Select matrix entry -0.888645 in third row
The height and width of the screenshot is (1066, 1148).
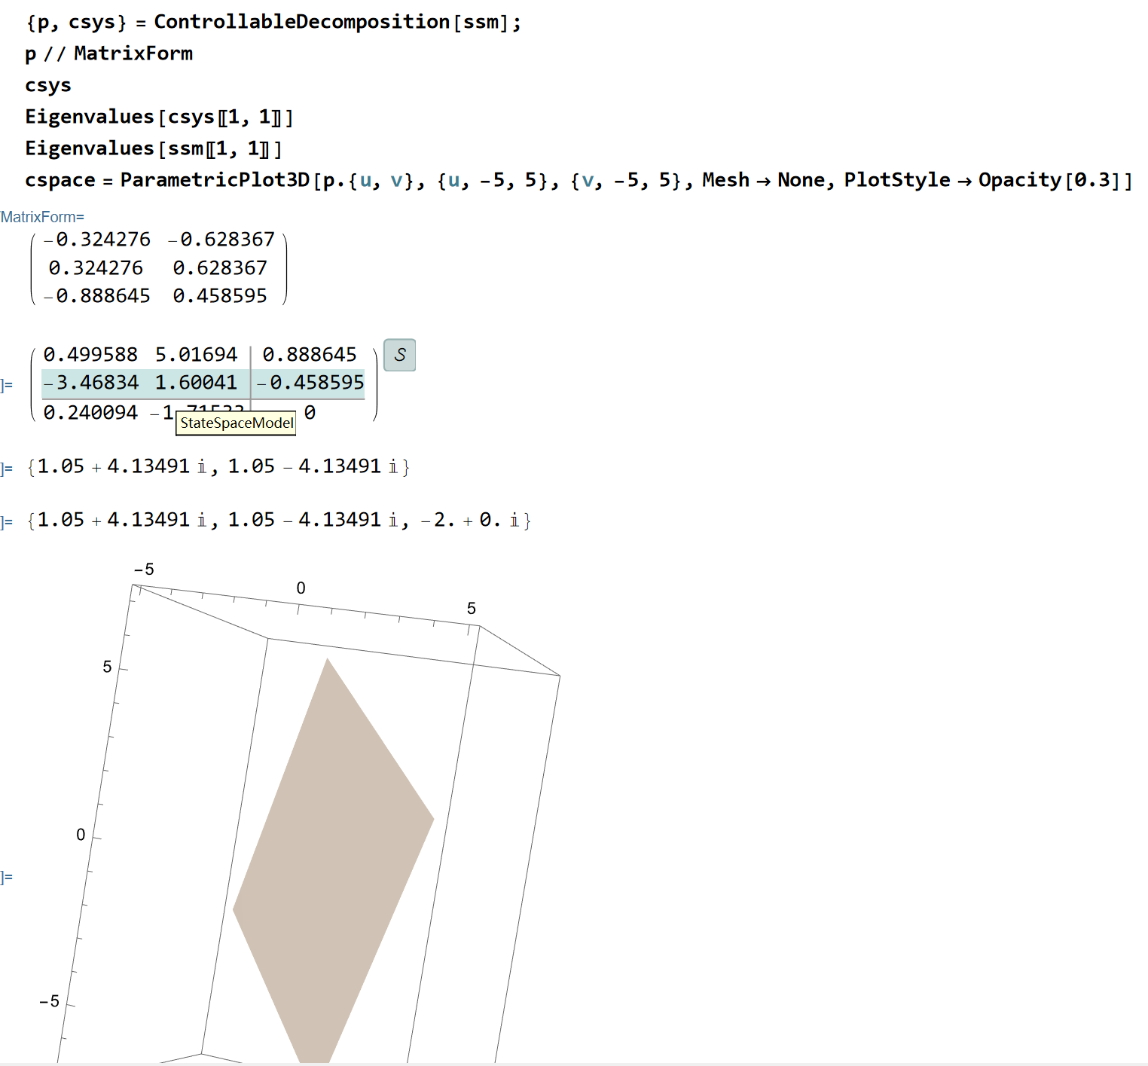[97, 296]
